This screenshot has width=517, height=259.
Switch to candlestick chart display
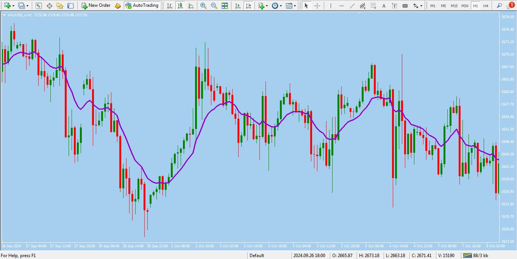180,6
